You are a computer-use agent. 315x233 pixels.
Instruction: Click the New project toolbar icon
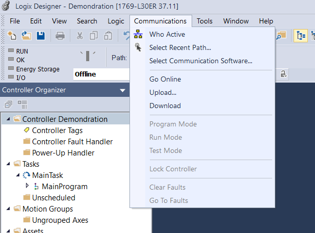[13, 36]
